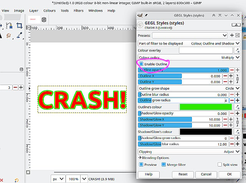Click the green Outline's colour swatch
The width and height of the screenshot is (246, 183).
(206, 107)
